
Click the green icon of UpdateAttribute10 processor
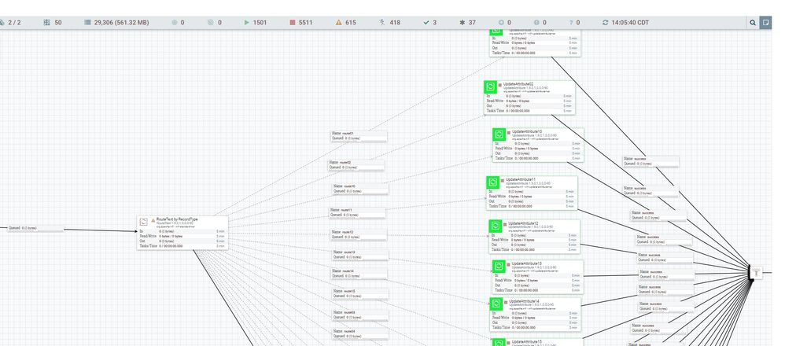[499, 134]
